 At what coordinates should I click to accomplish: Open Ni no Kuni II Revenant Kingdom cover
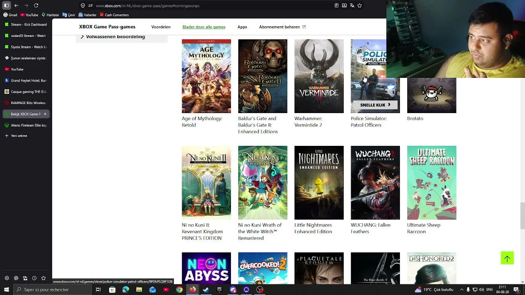point(206,183)
